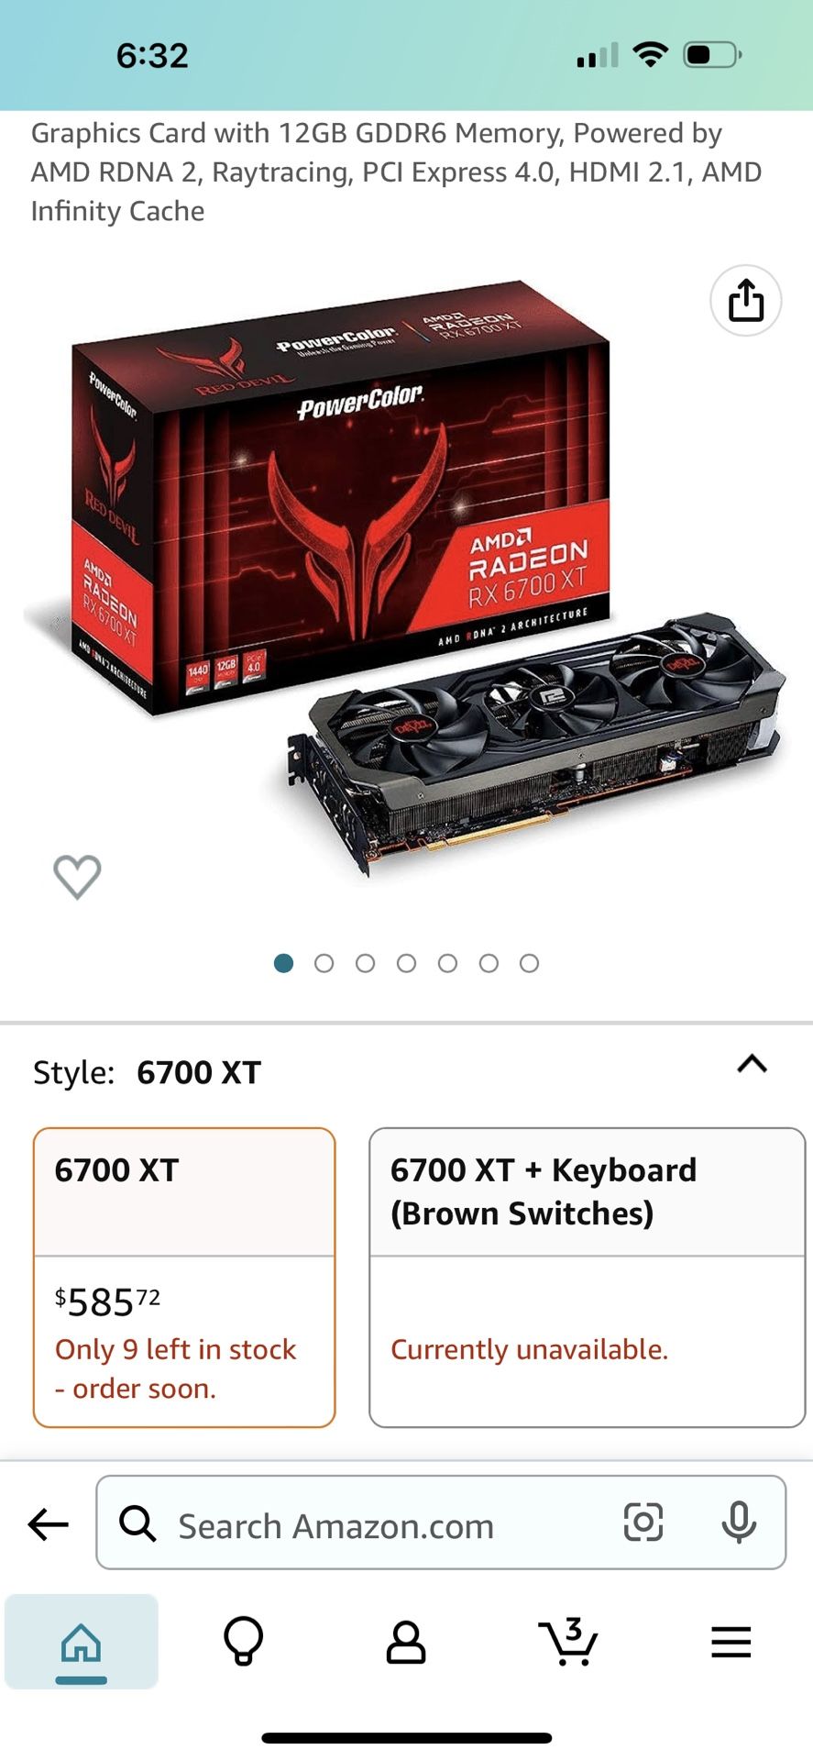This screenshot has width=813, height=1761.
Task: Jump to last image carousel dot
Action: (x=529, y=963)
